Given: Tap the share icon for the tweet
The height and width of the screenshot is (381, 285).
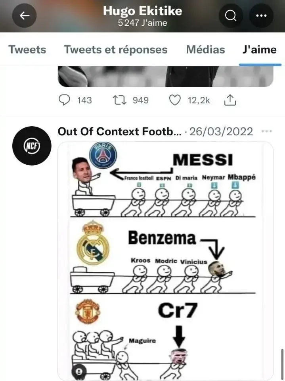Looking at the screenshot, I should 230,100.
